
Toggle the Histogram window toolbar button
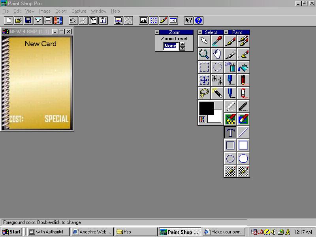tap(143, 20)
